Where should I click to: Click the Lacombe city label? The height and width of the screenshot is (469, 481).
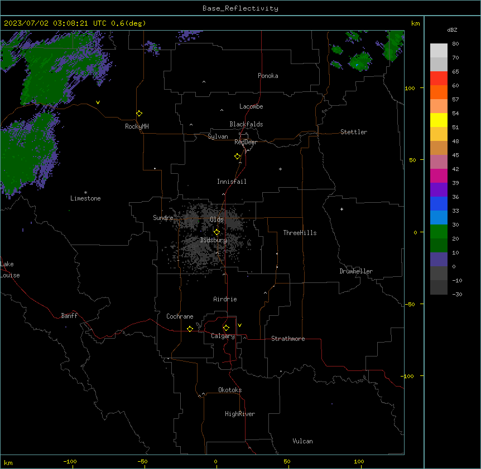(251, 106)
